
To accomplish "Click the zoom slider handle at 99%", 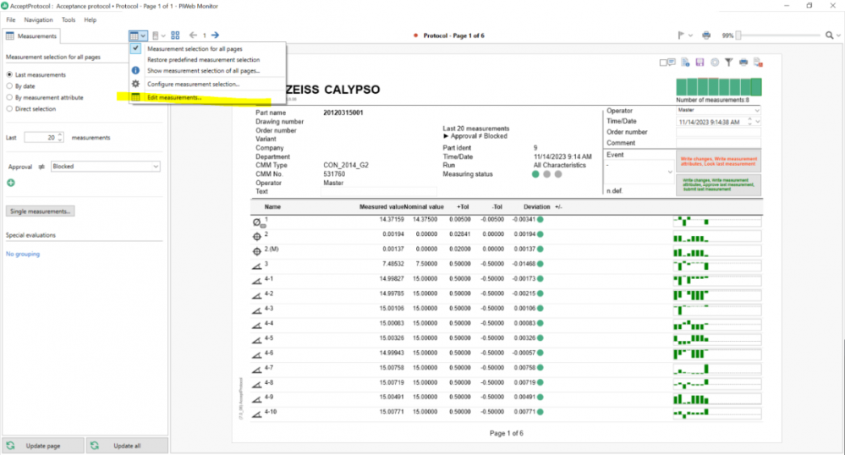I will pyautogui.click(x=738, y=36).
